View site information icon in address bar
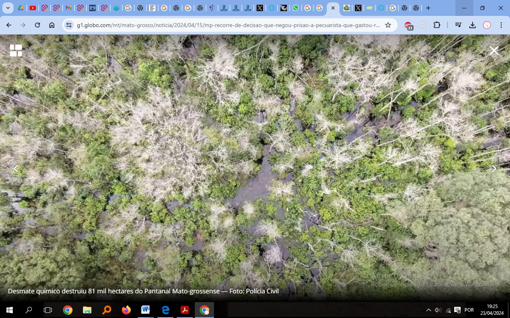The height and width of the screenshot is (318, 510). coord(69,25)
